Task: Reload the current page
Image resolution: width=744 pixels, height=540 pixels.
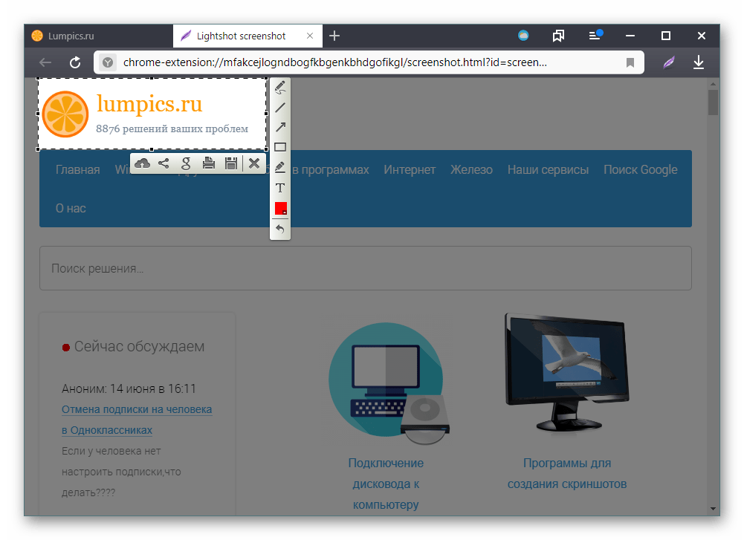Action: pyautogui.click(x=75, y=63)
